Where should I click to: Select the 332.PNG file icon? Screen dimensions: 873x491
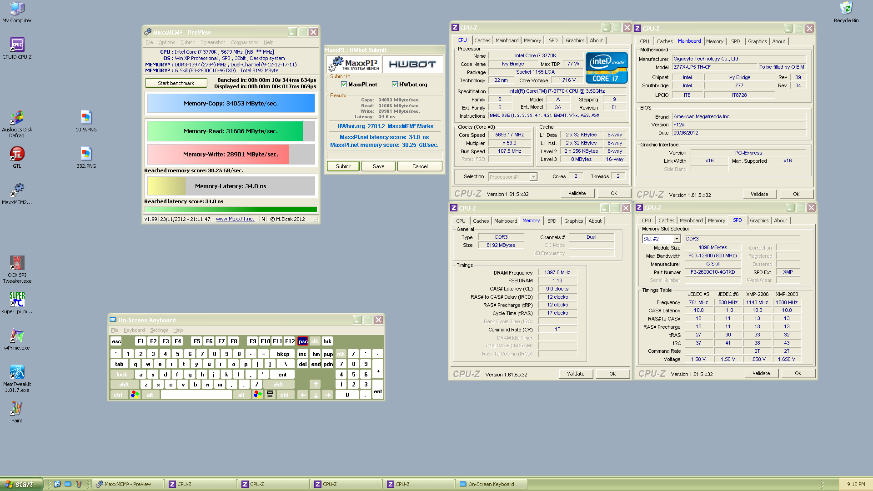coord(86,157)
